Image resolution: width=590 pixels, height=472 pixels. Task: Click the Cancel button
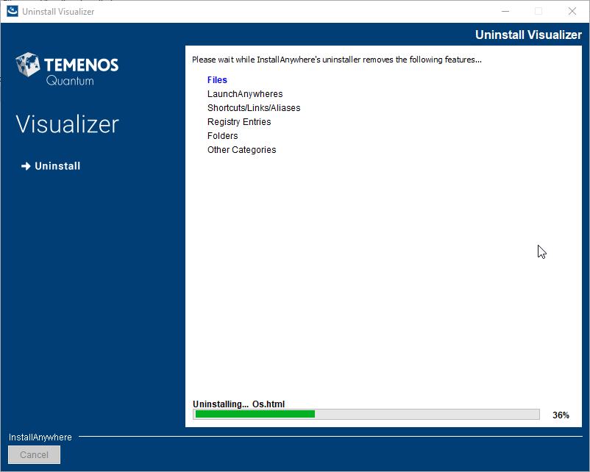[x=35, y=454]
